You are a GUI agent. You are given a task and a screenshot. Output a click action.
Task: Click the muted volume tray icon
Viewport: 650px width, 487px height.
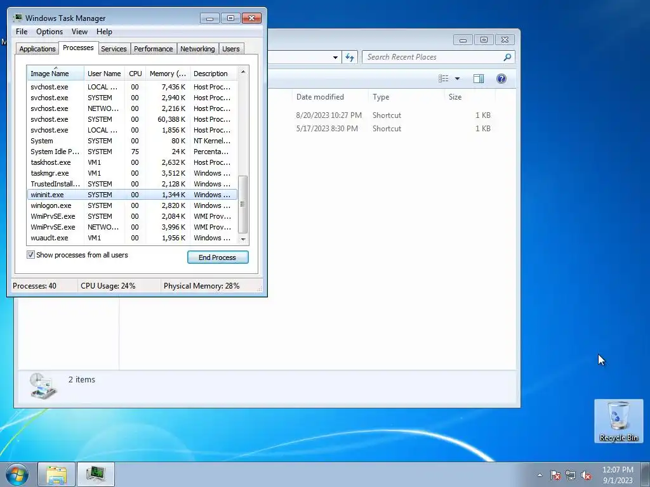(x=586, y=475)
